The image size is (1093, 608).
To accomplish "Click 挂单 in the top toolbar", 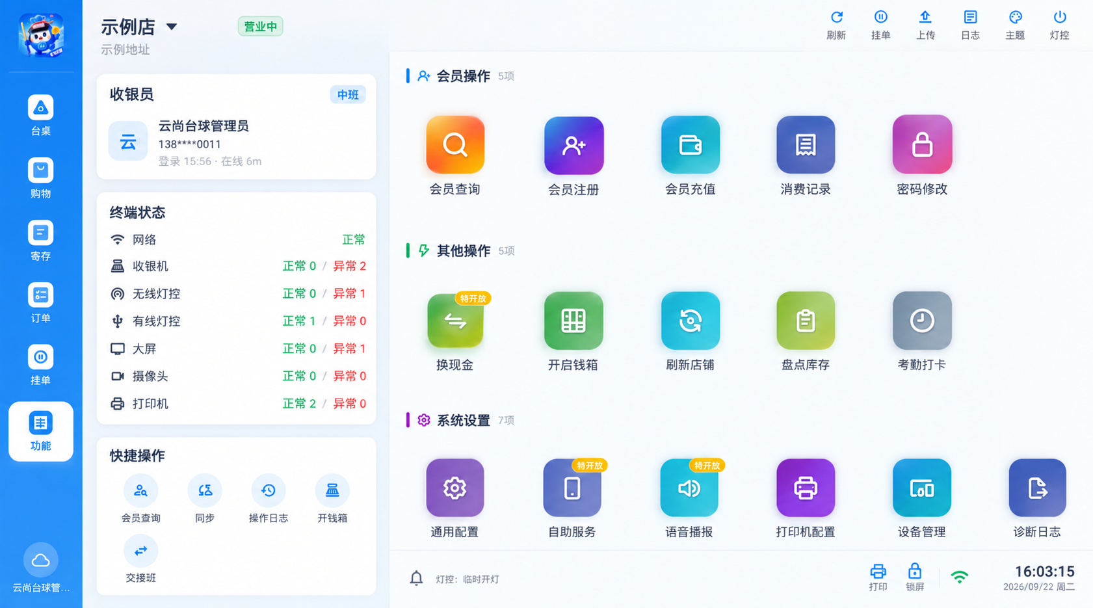I will point(881,25).
